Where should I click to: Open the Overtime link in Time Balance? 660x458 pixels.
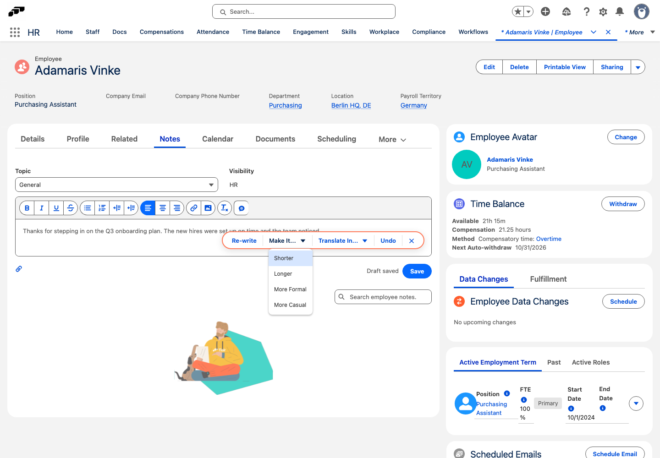pyautogui.click(x=549, y=239)
